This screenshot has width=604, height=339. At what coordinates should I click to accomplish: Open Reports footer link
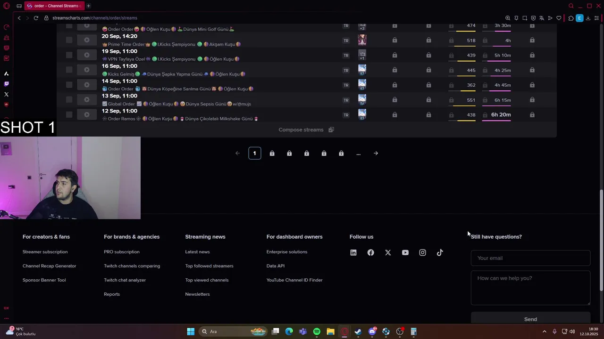(112, 294)
